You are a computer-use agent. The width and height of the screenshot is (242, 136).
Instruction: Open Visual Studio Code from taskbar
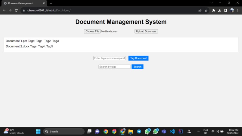(172, 131)
